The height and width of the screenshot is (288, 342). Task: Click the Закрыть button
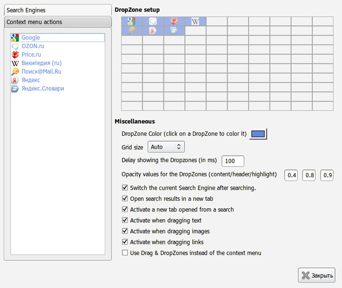coord(316,276)
